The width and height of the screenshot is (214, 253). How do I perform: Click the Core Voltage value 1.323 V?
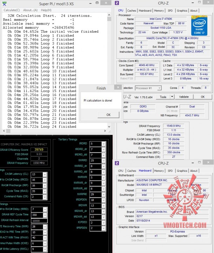[x=178, y=32]
